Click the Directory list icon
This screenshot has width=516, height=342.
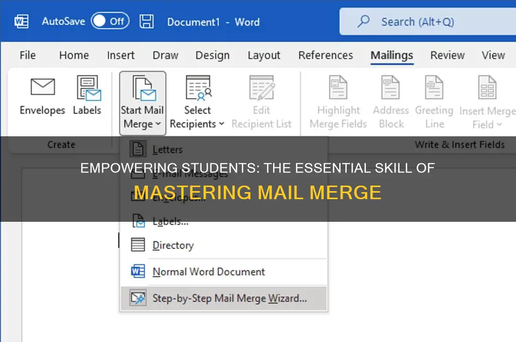pyautogui.click(x=138, y=245)
